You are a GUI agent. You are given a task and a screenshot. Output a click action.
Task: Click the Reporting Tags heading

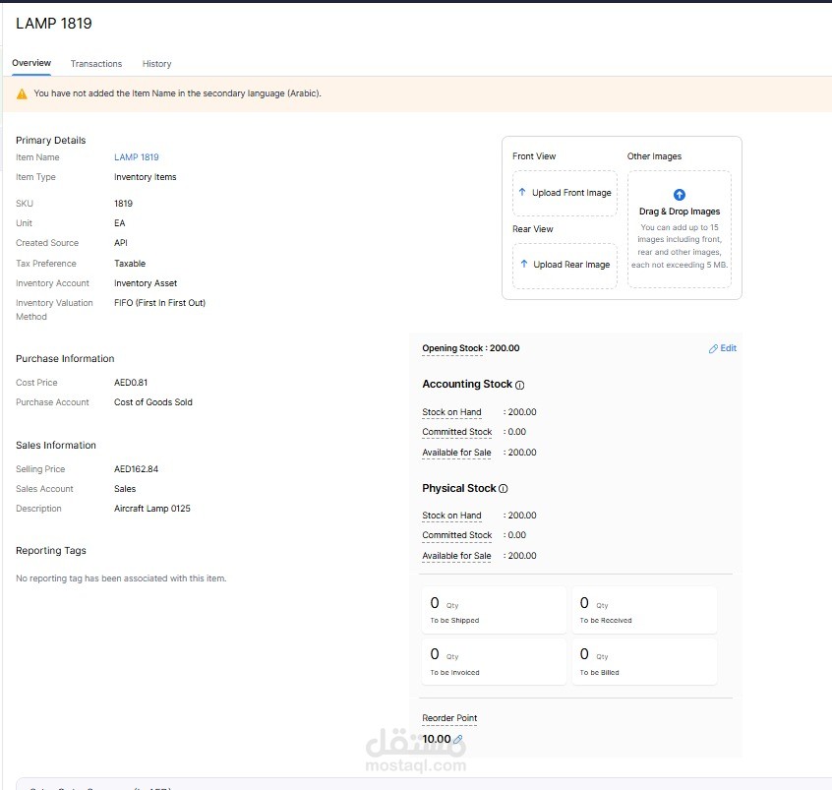51,551
